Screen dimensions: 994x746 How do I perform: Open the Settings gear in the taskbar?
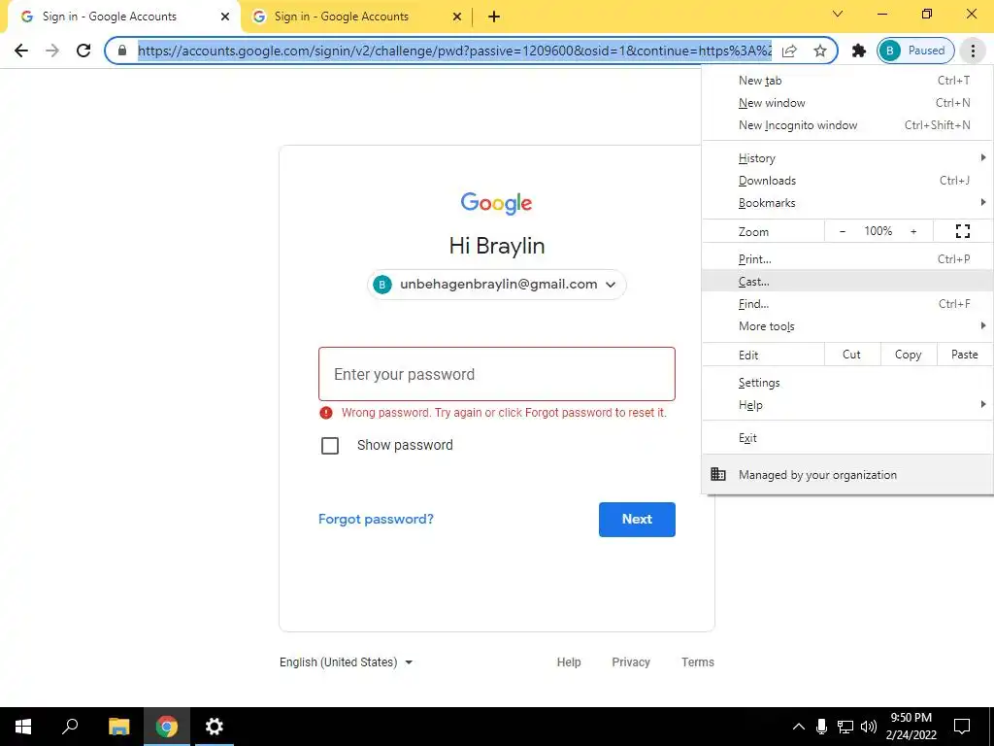click(x=215, y=727)
